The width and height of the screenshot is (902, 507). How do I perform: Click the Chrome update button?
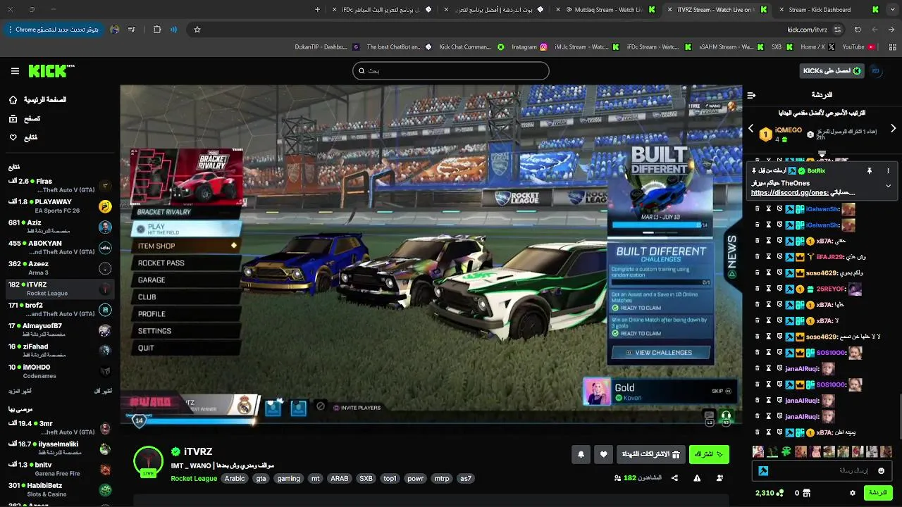point(56,30)
